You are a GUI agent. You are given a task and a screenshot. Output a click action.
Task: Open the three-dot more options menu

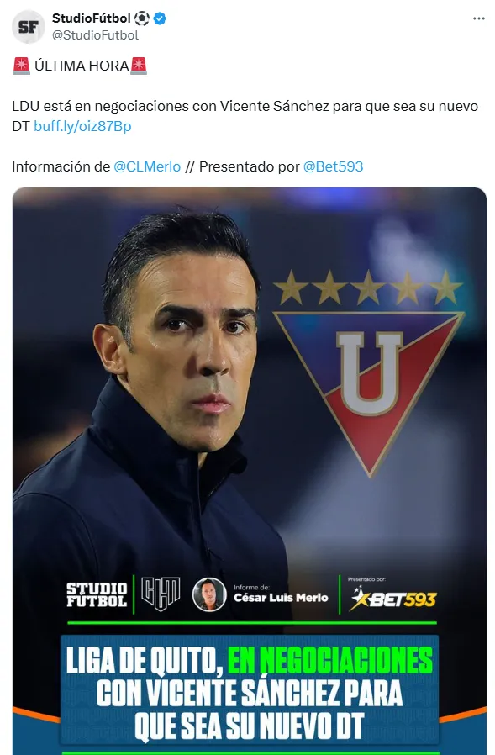point(479,18)
